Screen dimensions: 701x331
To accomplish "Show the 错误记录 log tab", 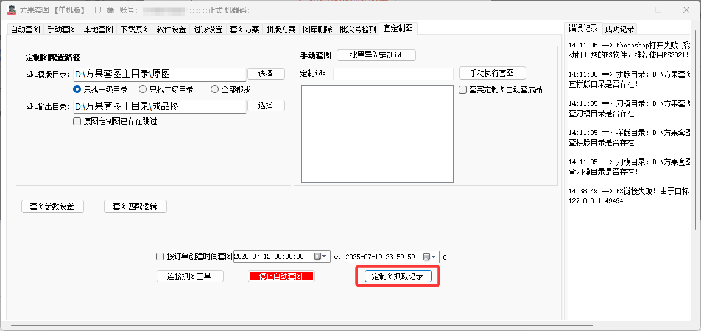I will pos(583,28).
